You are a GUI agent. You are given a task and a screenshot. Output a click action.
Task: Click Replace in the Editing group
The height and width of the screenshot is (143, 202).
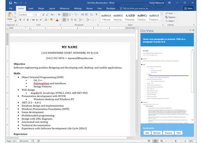pyautogui.click(x=170, y=17)
